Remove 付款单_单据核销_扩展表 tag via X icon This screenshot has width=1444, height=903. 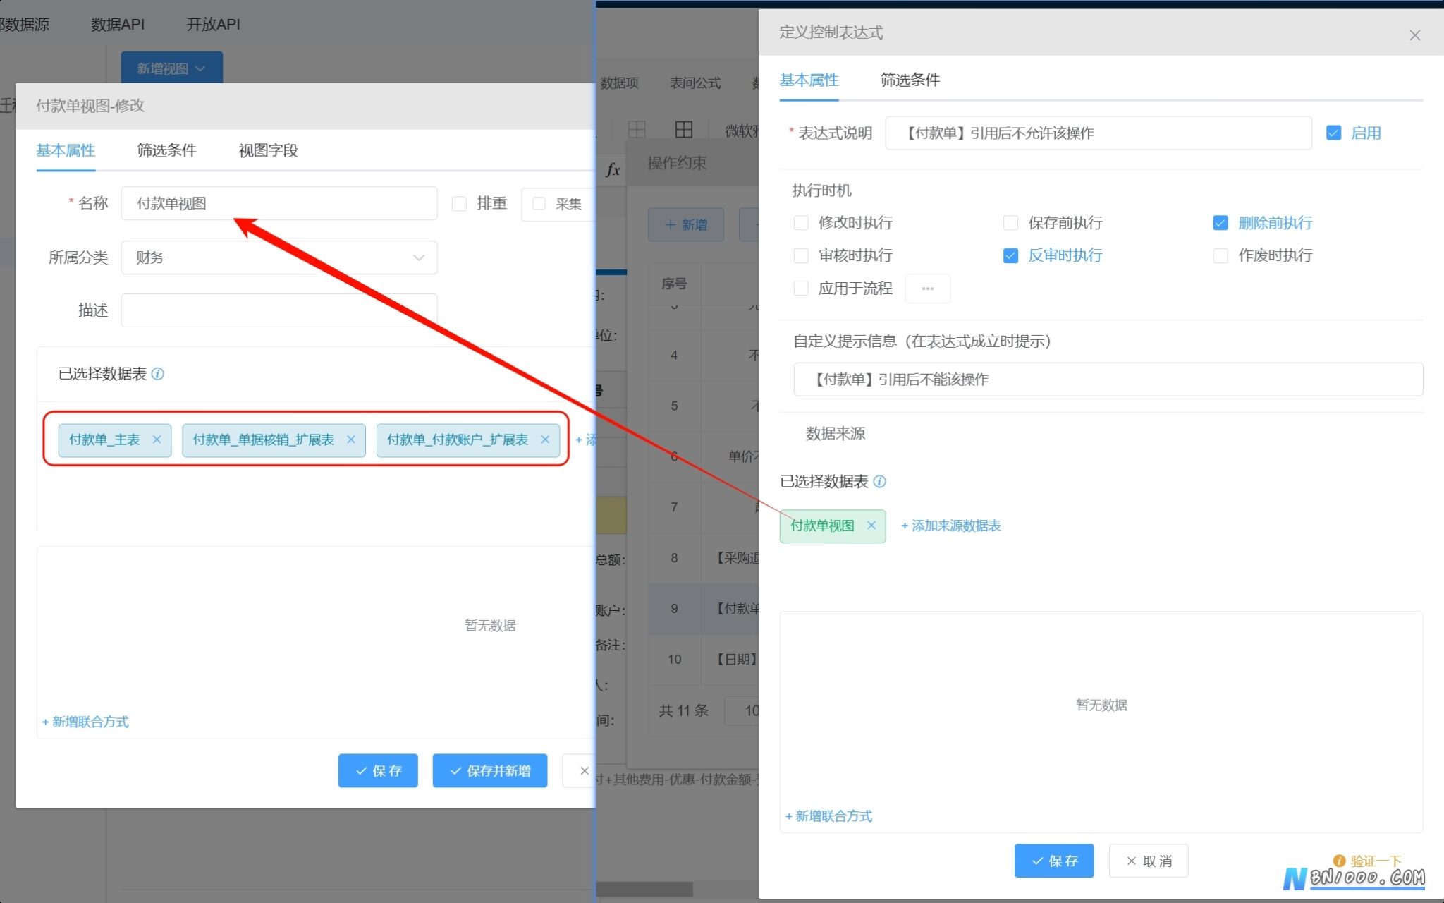[x=351, y=440]
